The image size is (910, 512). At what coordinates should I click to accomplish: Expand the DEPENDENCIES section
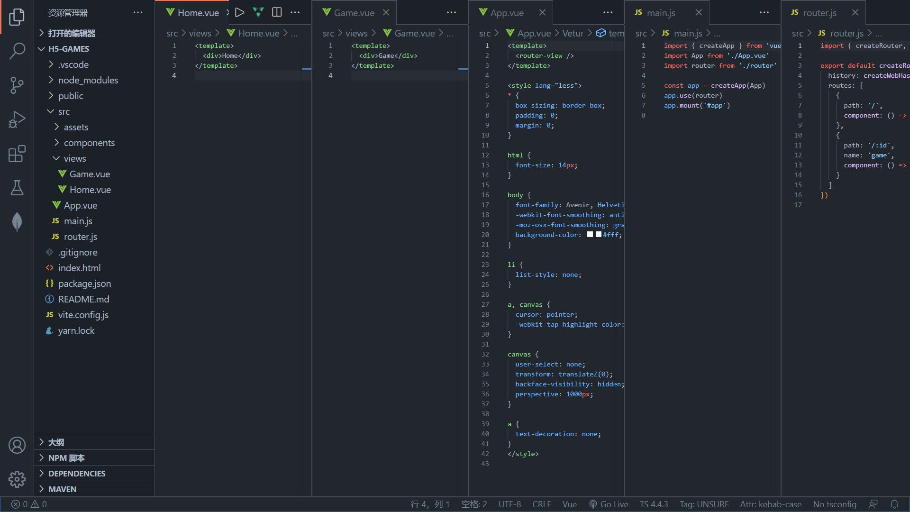tap(77, 474)
